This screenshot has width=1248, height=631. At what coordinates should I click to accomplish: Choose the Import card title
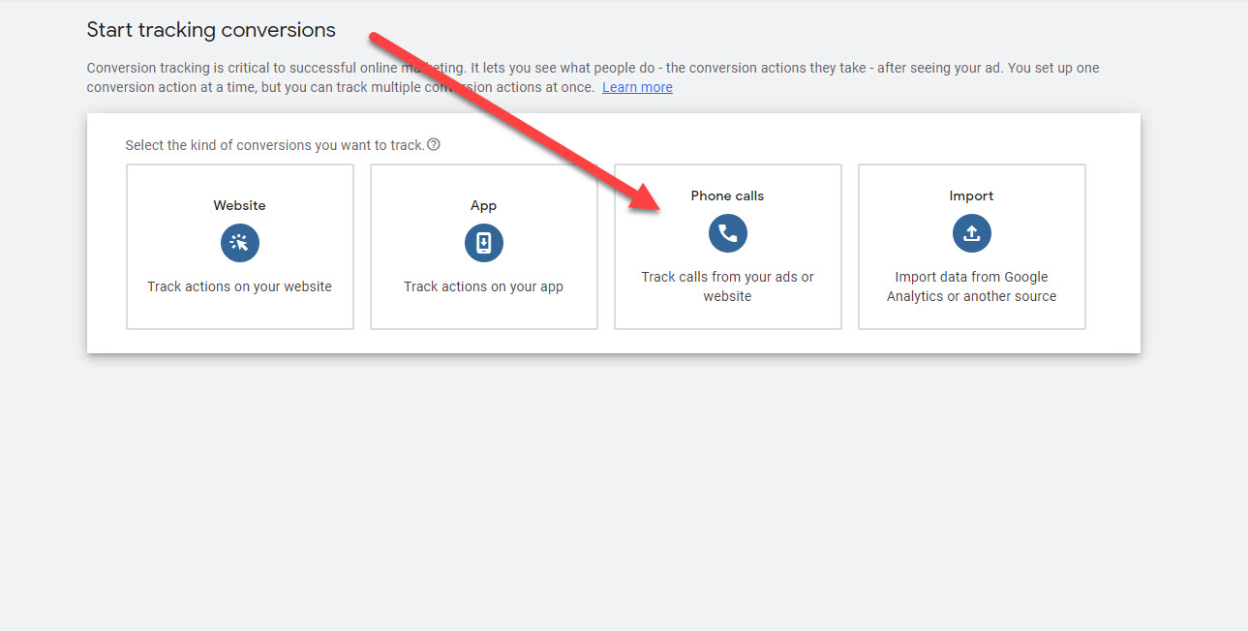(x=971, y=195)
